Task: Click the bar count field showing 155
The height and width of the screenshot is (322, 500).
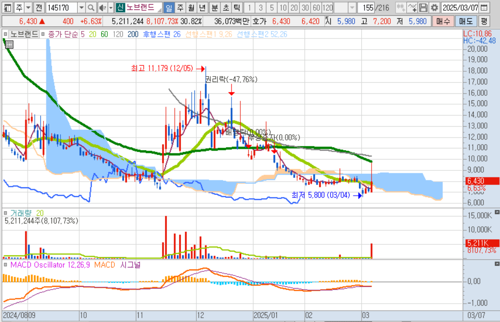Action: 366,8
